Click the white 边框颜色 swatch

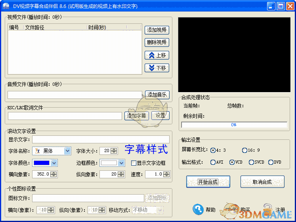[109, 163]
